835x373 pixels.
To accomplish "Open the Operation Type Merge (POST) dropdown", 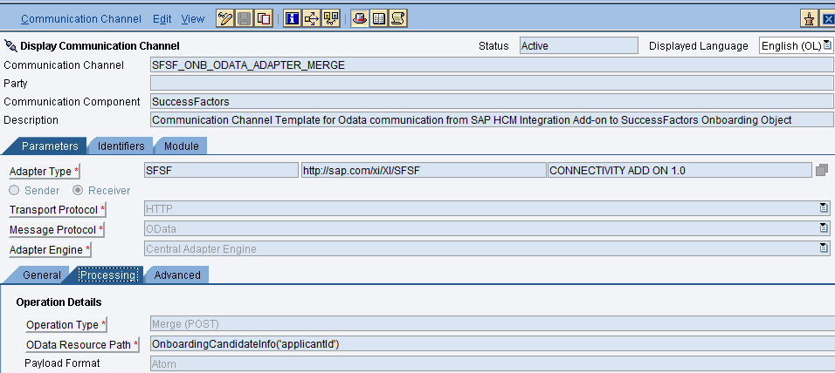I will pos(493,323).
